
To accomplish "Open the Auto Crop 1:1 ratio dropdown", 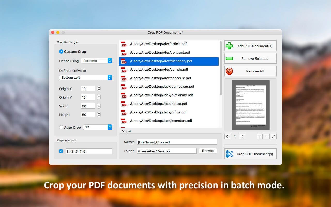I will coord(97,127).
